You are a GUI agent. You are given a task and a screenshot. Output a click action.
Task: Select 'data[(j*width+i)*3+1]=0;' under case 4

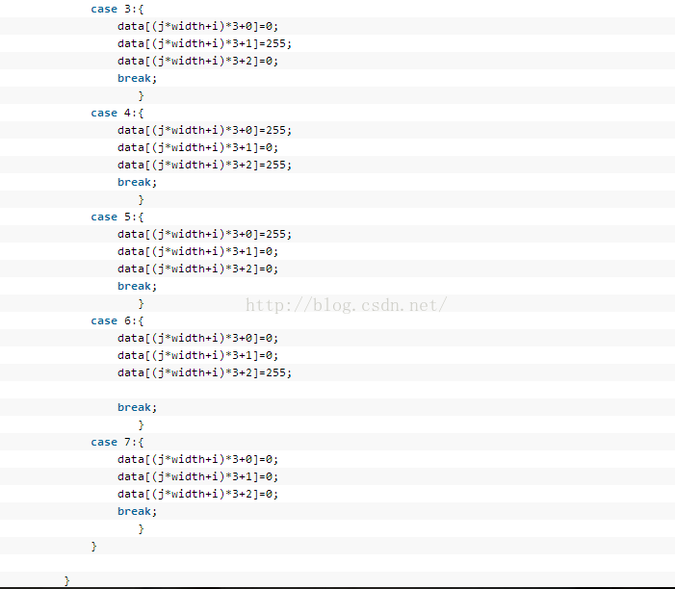tap(198, 148)
